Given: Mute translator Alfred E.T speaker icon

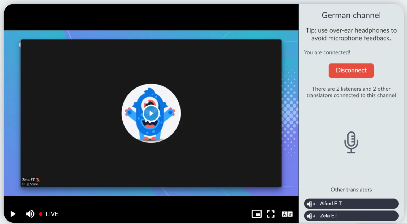Looking at the screenshot, I should click(x=310, y=204).
